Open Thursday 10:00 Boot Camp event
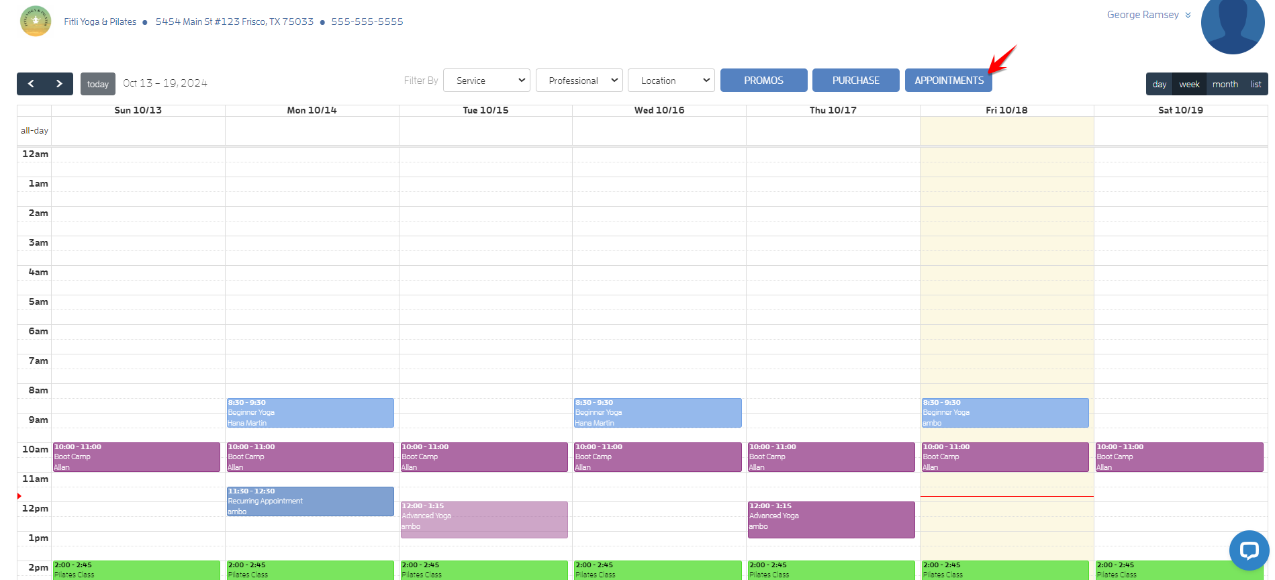 pos(831,457)
